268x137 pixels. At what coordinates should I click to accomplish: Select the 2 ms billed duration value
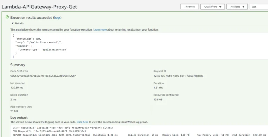click(x=13, y=100)
